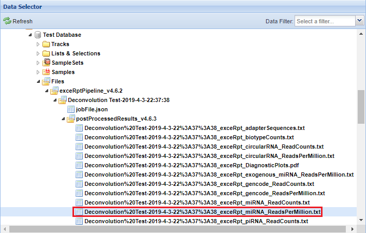Select the miRNA_ReadsPerMillion.txt file
366x233 pixels.
coord(202,212)
